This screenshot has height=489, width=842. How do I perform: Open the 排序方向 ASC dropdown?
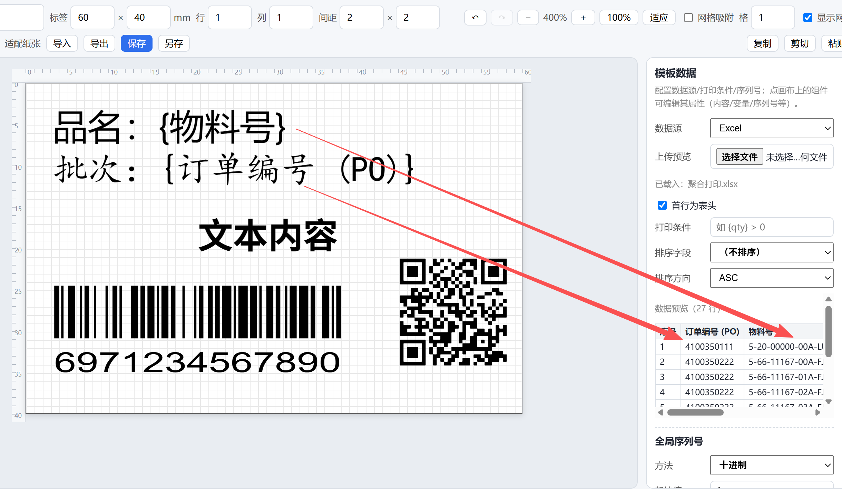(772, 278)
